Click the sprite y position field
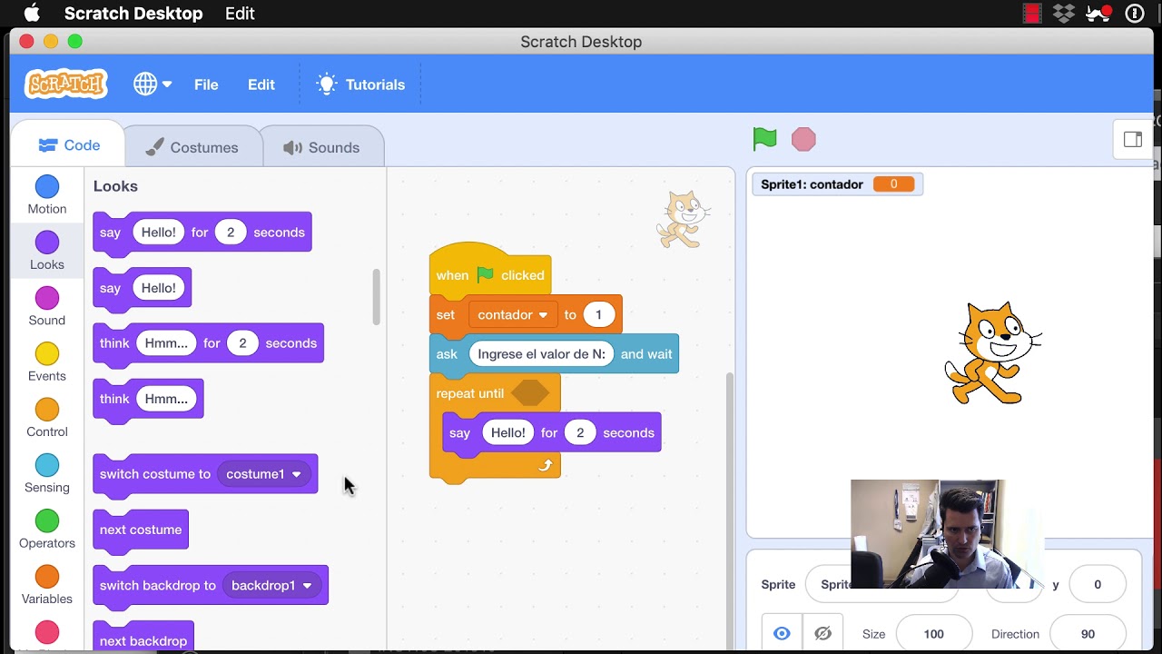The height and width of the screenshot is (654, 1162). (1098, 584)
